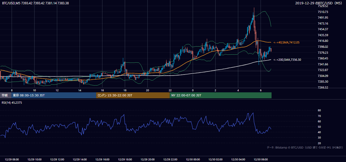
Task: Click the RSI 80 level label
Action: pyautogui.click(x=319, y=110)
